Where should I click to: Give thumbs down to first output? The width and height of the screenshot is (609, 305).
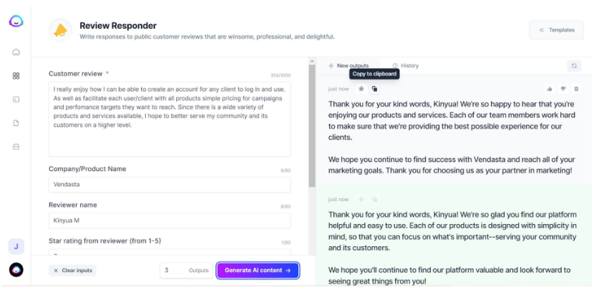563,89
